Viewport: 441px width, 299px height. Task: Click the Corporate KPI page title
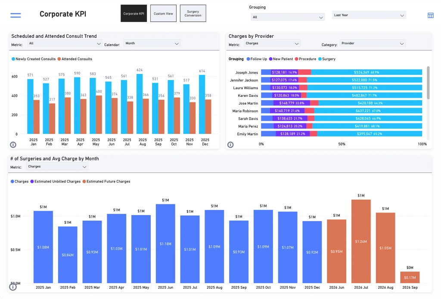tap(63, 14)
